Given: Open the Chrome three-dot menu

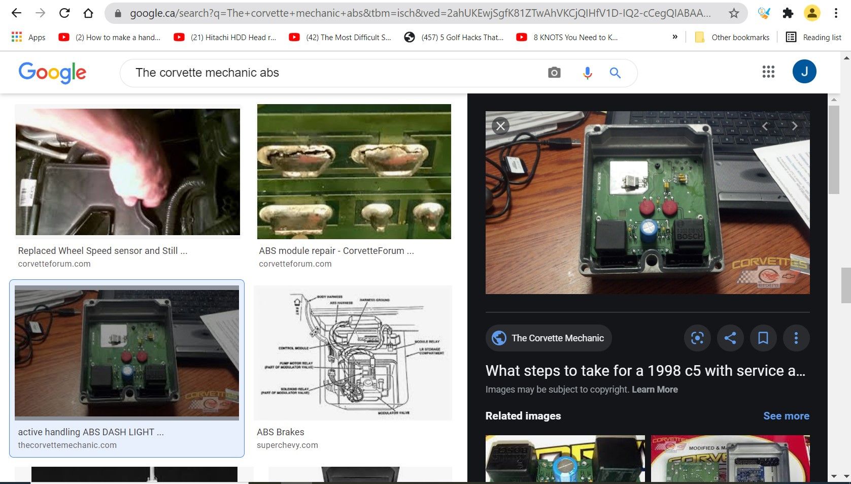Looking at the screenshot, I should tap(836, 13).
